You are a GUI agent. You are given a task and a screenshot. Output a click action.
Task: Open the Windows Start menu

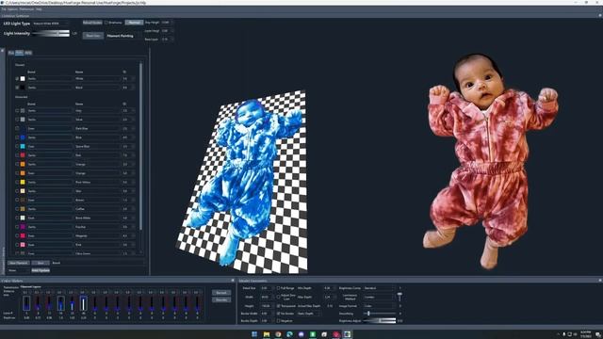(x=254, y=334)
